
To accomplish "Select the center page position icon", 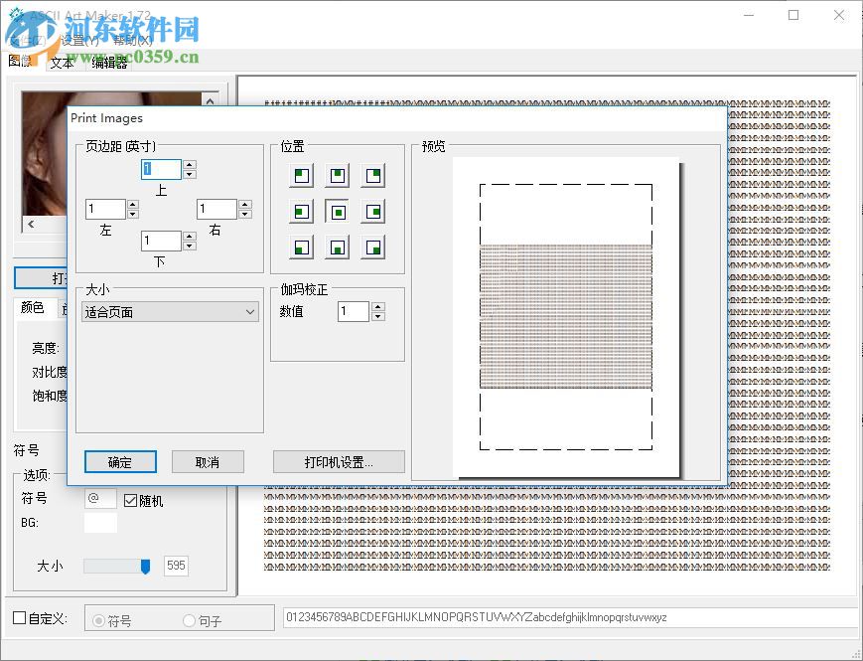I will click(337, 211).
